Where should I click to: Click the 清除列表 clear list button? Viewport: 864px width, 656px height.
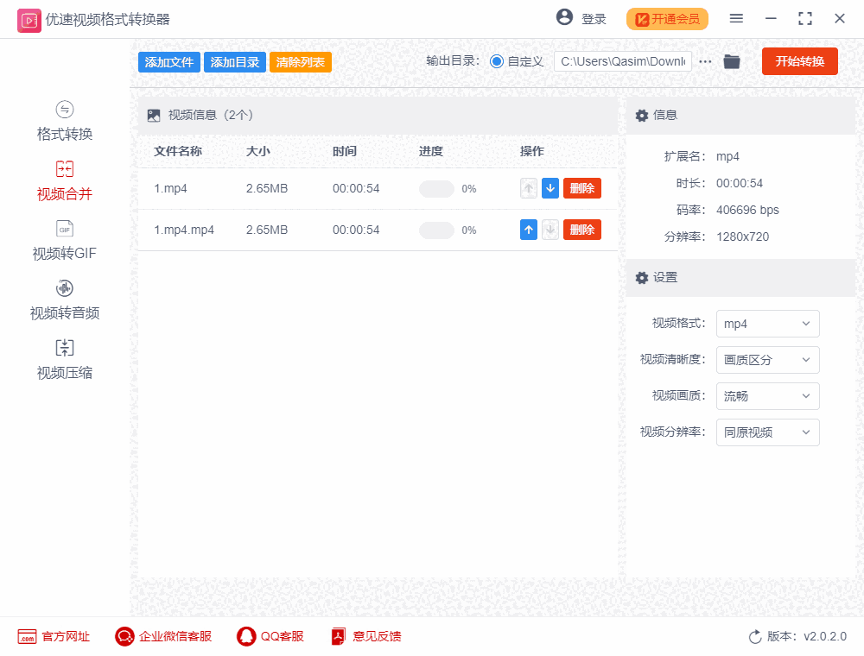pos(300,61)
